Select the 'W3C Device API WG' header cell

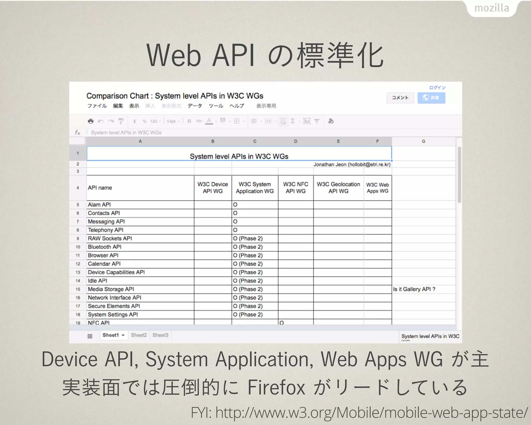point(213,188)
